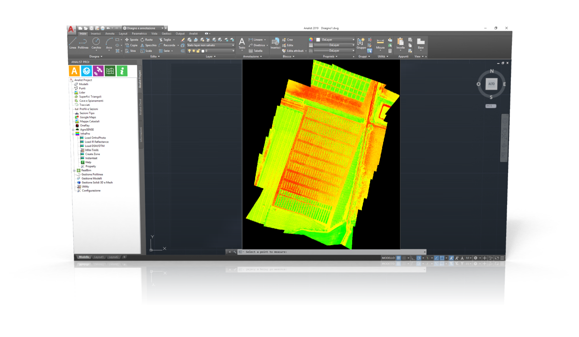
Task: Click the Base view icon
Action: click(x=421, y=44)
